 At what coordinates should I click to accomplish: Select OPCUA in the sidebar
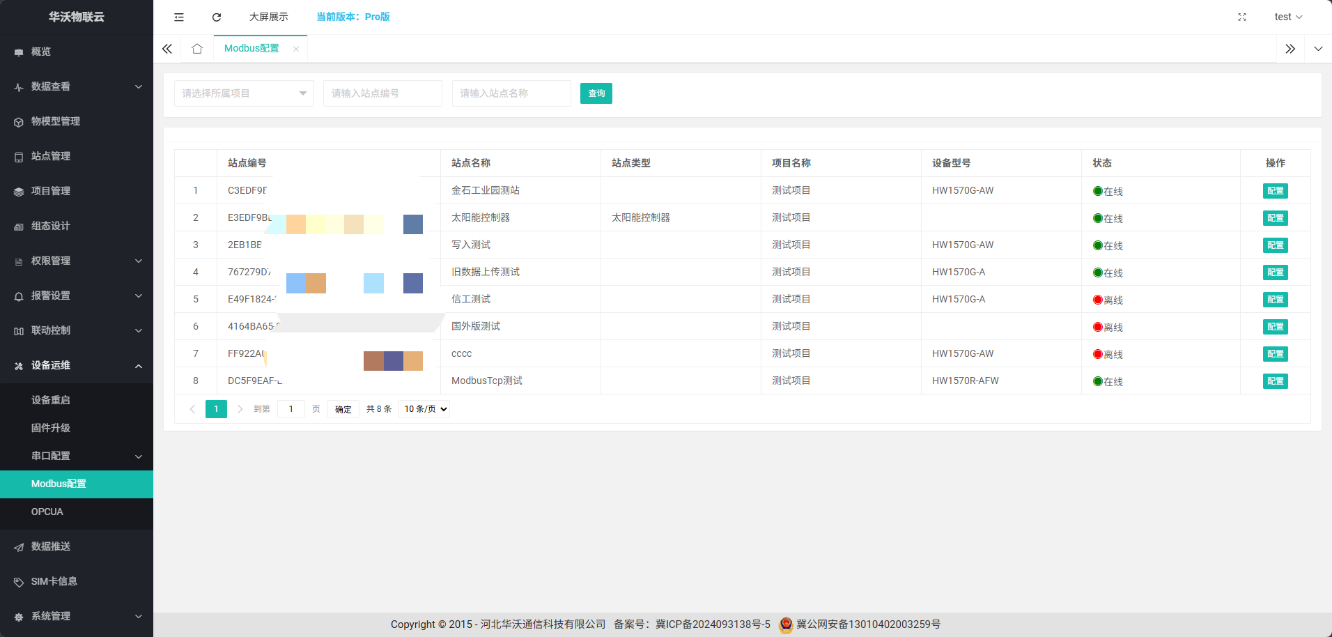[47, 512]
